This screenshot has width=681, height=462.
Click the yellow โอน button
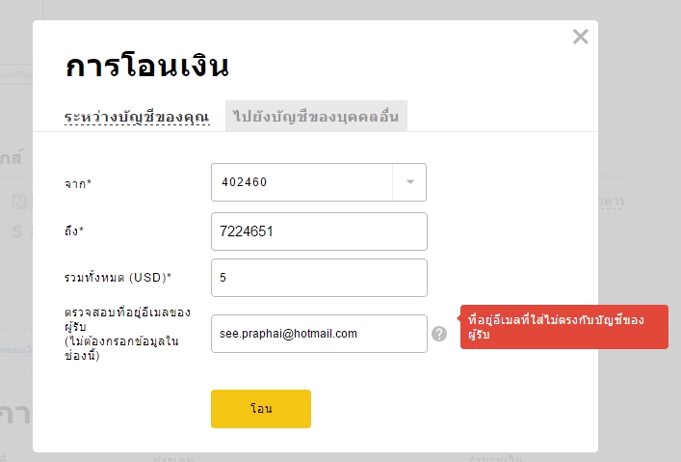(x=261, y=409)
